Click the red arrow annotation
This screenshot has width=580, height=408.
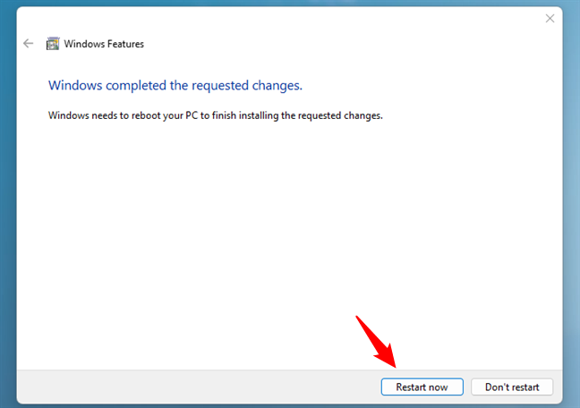coord(376,341)
